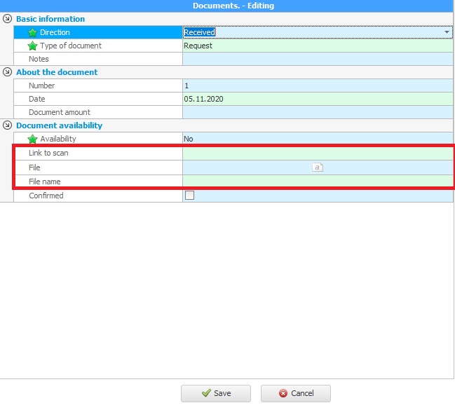Click the Type of document value Request
455x410 pixels.
[x=198, y=46]
